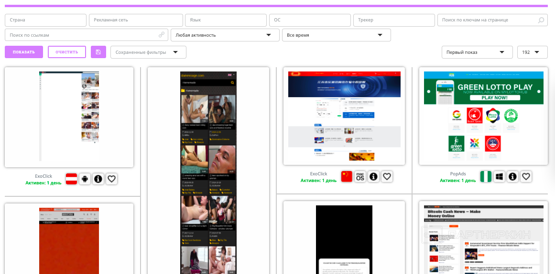Image resolution: width=555 pixels, height=274 pixels.
Task: Toggle favorite heart on the PopAds card
Action: (x=526, y=176)
